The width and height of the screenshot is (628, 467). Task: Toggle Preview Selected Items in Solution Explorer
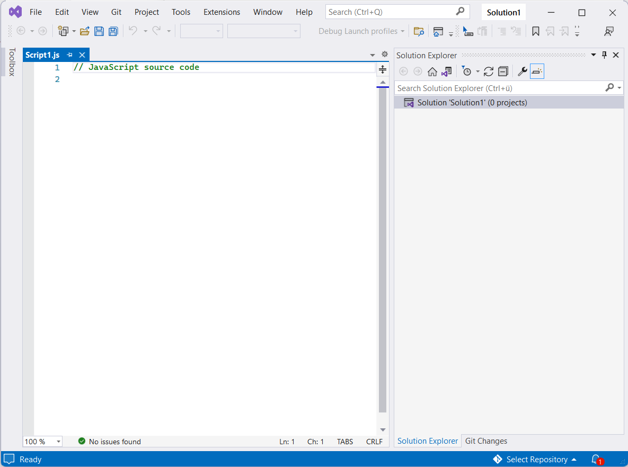pos(537,71)
